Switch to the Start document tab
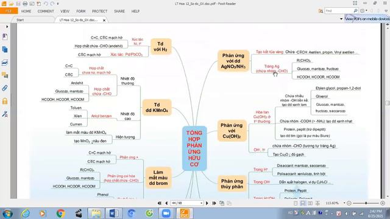Image resolution: width=390 pixels, height=219 pixels. 20,20
